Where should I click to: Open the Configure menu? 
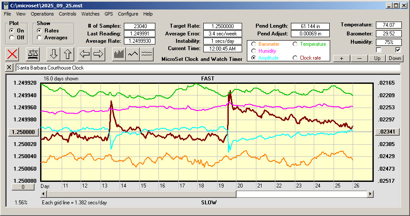point(128,14)
